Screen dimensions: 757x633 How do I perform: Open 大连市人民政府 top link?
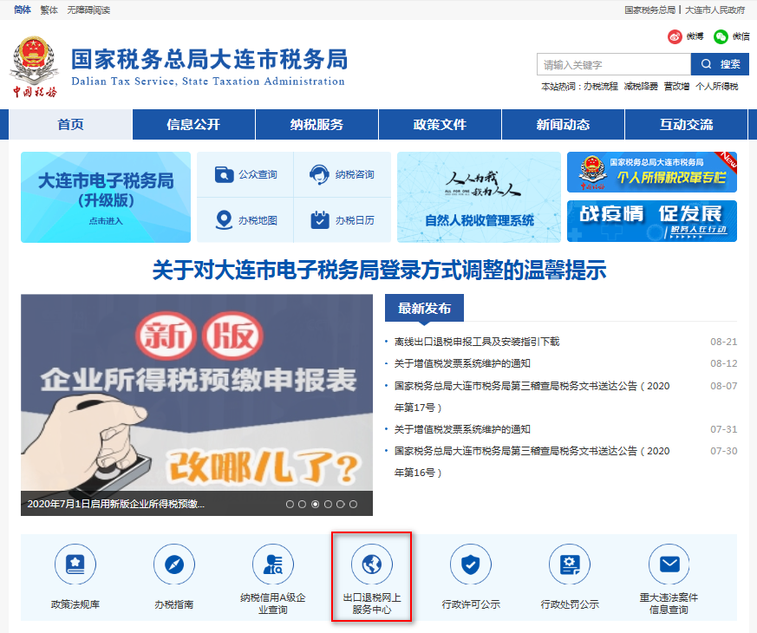coord(715,10)
